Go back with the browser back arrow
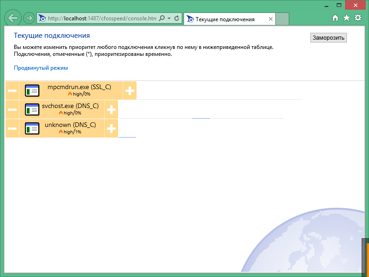The width and height of the screenshot is (369, 277). 13,18
